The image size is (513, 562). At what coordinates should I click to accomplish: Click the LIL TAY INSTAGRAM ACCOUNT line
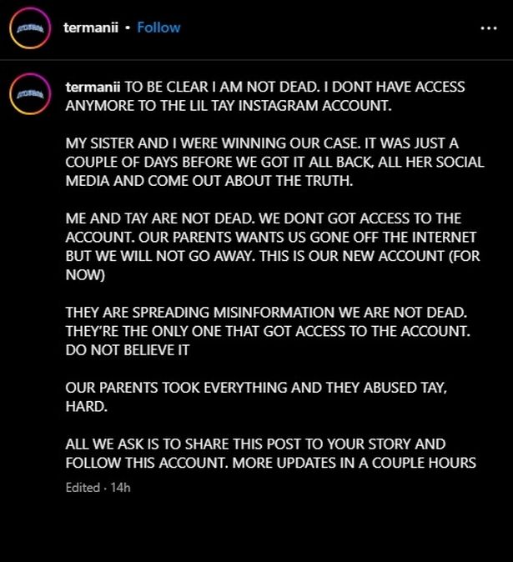(225, 105)
